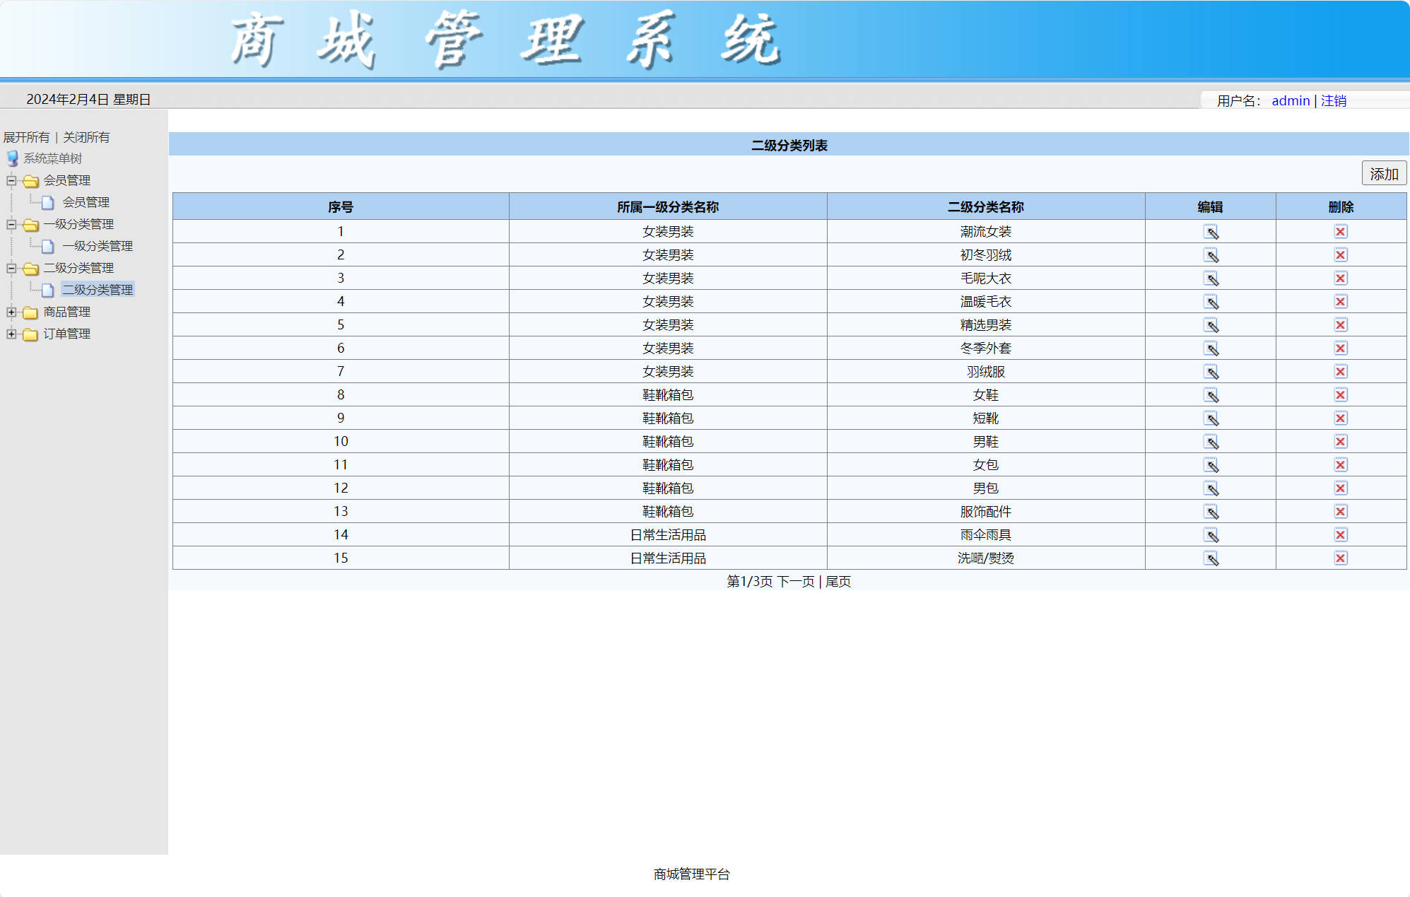The image size is (1410, 897).
Task: Expand the 商品管理 tree node
Action: point(10,312)
